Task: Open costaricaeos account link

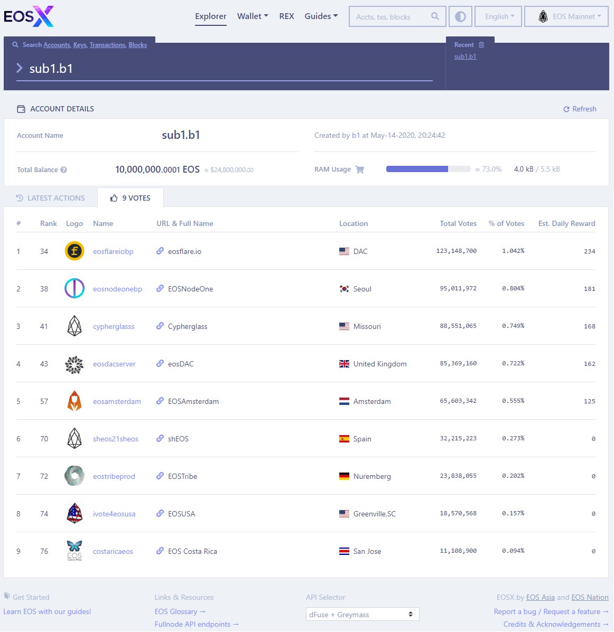Action: pos(113,551)
